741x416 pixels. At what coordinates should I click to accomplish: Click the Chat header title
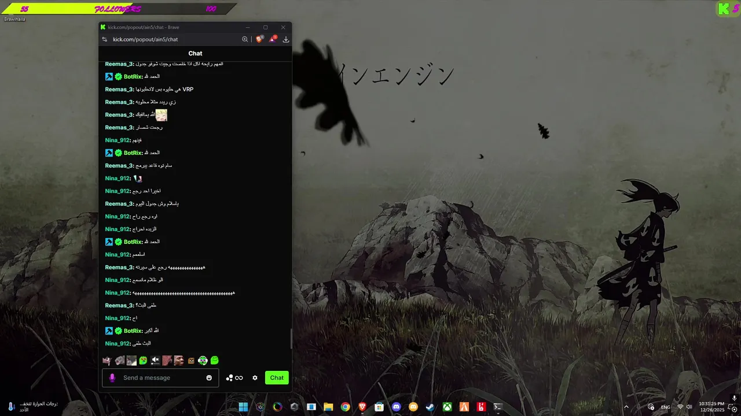pos(195,53)
